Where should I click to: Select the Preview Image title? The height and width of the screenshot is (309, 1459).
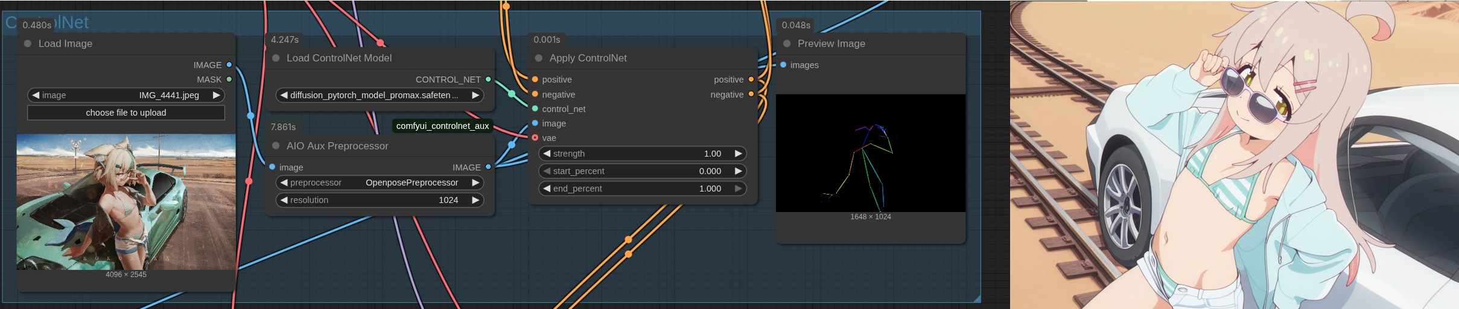click(831, 43)
